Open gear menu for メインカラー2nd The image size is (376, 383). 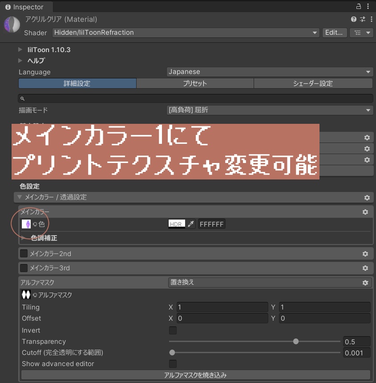click(365, 254)
